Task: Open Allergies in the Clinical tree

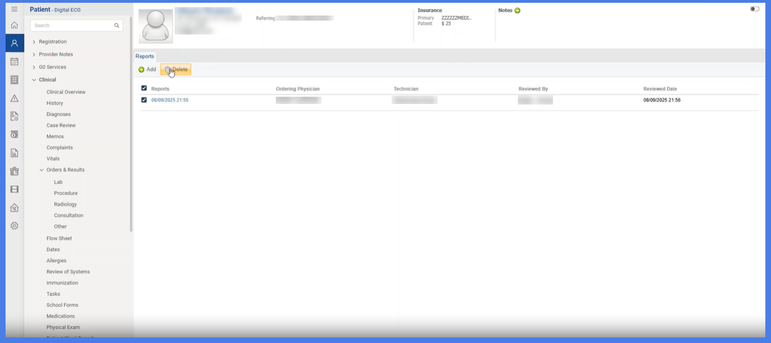Action: coord(56,261)
